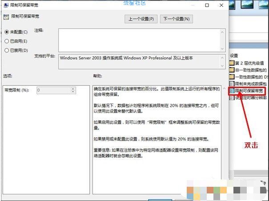The width and height of the screenshot is (269, 201).
Task: Click the policy icon beside the 限制可保留带宽 heading
Action: (6, 17)
